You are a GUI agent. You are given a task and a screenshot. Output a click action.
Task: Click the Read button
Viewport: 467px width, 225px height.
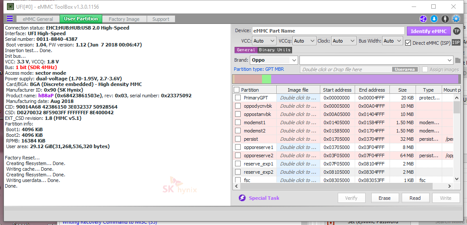point(415,198)
